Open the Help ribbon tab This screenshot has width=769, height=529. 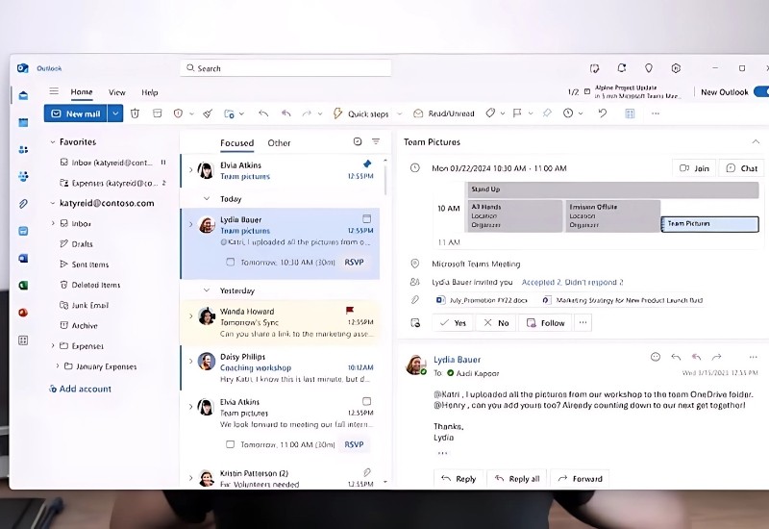(x=150, y=92)
